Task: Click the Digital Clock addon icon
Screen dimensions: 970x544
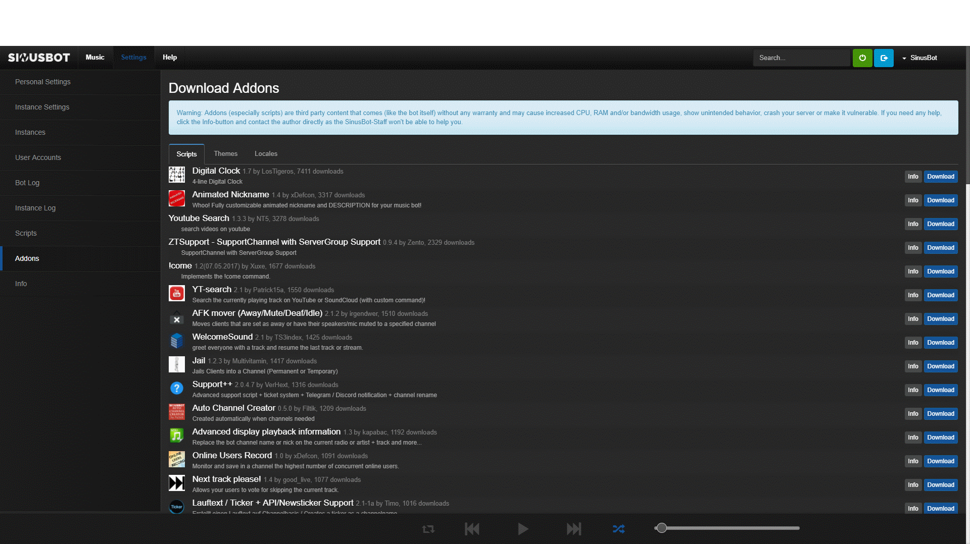Action: click(176, 175)
